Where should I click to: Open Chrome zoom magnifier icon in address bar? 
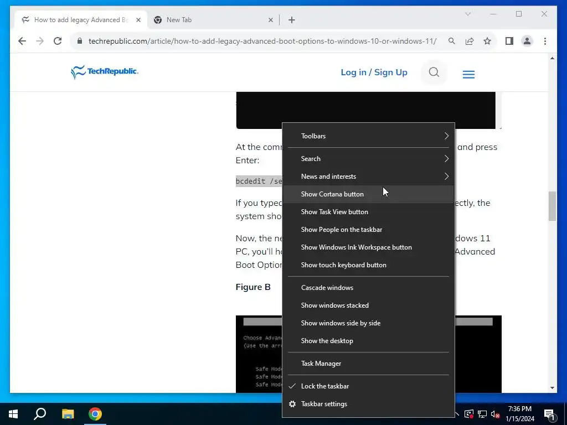452,41
